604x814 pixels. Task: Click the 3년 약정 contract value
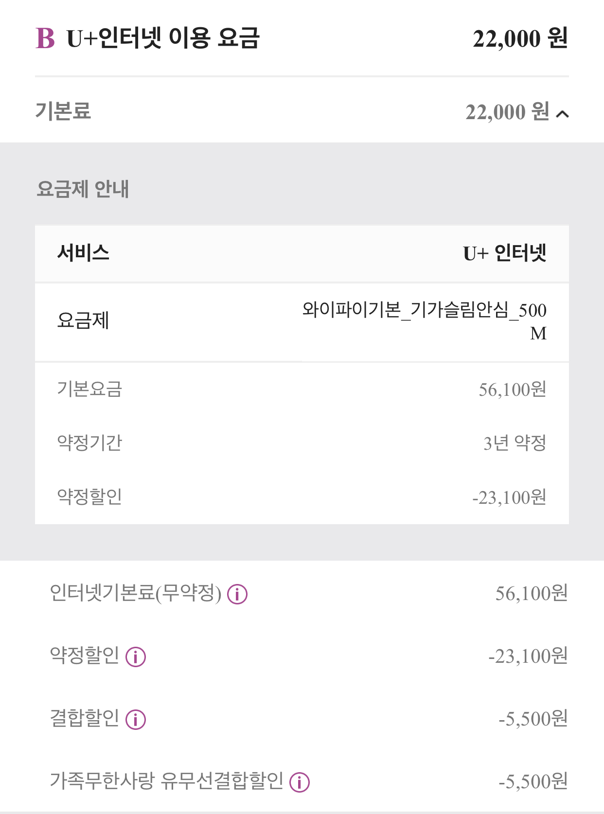coord(515,443)
